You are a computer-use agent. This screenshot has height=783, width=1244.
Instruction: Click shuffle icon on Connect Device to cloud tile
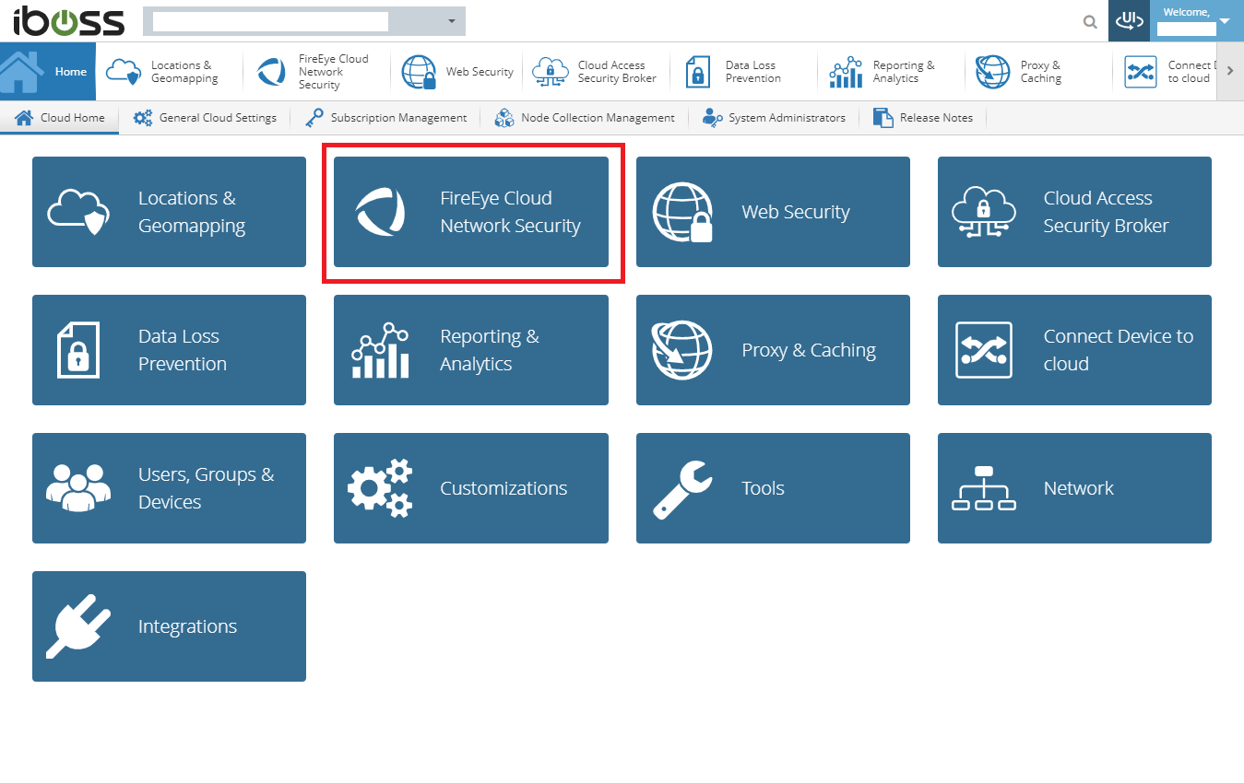click(984, 350)
